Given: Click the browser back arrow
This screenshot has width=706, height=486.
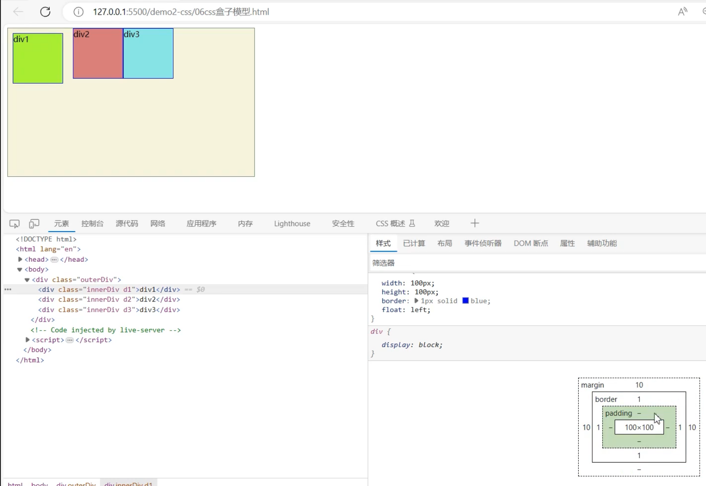Looking at the screenshot, I should [x=18, y=12].
